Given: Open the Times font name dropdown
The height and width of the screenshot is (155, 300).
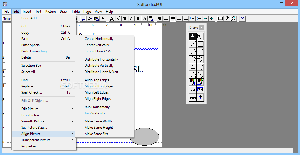Looking at the screenshot, I should (x=7, y=19).
